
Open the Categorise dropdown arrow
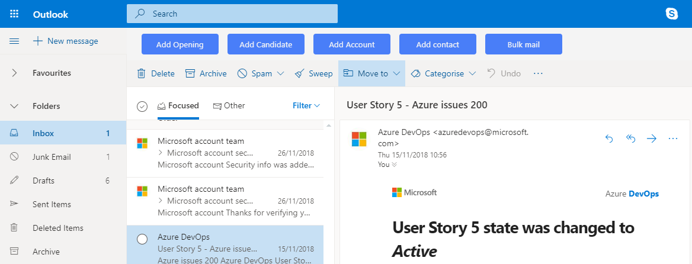pyautogui.click(x=472, y=73)
